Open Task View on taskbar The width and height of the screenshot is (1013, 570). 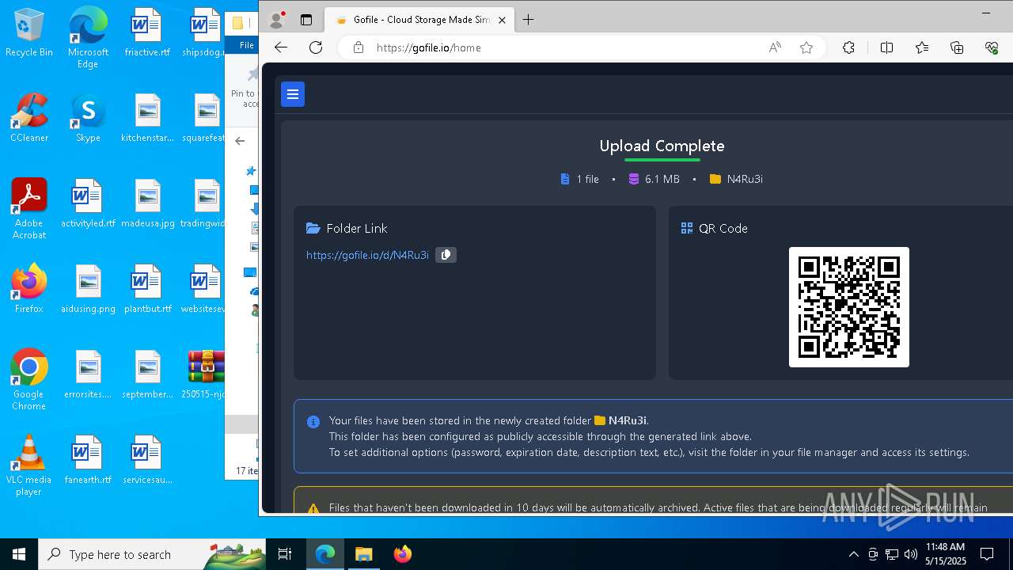[x=285, y=554]
